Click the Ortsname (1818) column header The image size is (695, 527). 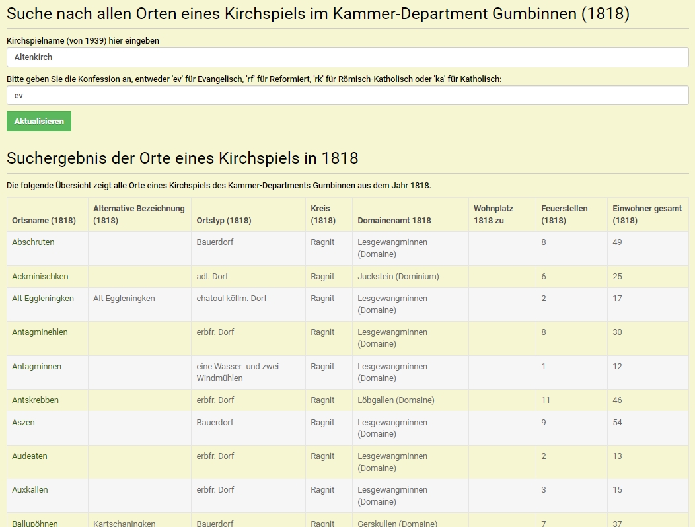tap(44, 221)
